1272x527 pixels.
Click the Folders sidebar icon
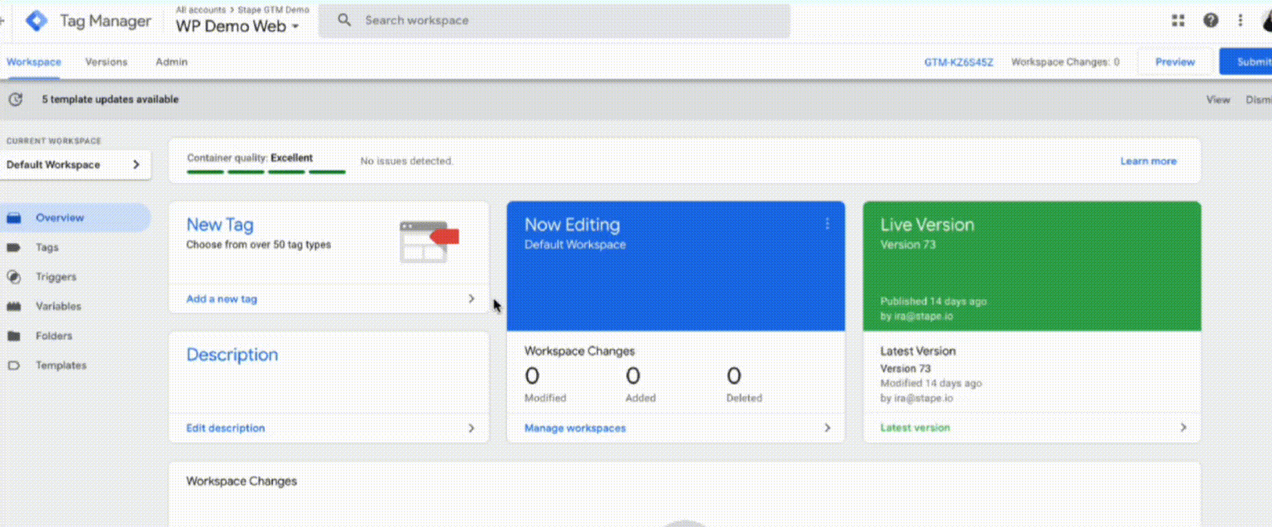coord(14,336)
